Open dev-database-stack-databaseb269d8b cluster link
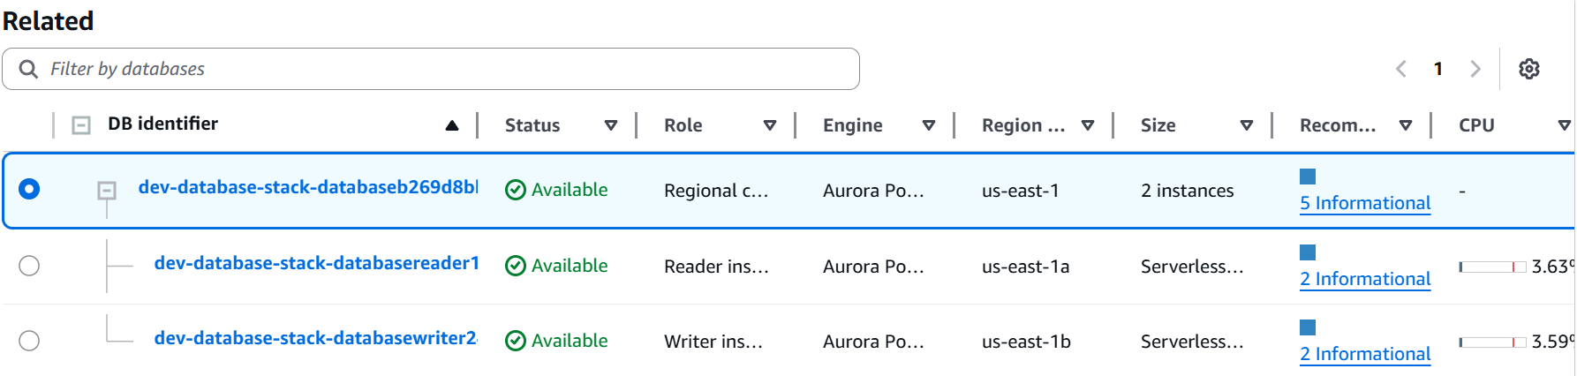1577x376 pixels. (308, 187)
